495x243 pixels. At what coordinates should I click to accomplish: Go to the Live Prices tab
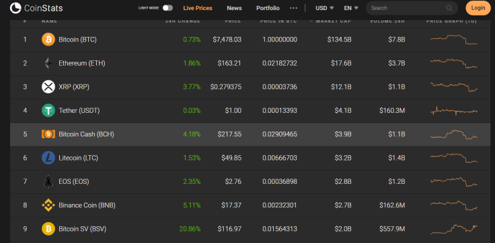pos(198,8)
